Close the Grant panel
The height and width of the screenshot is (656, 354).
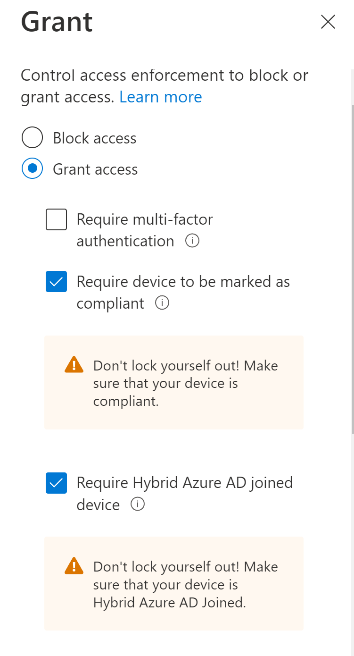(328, 22)
